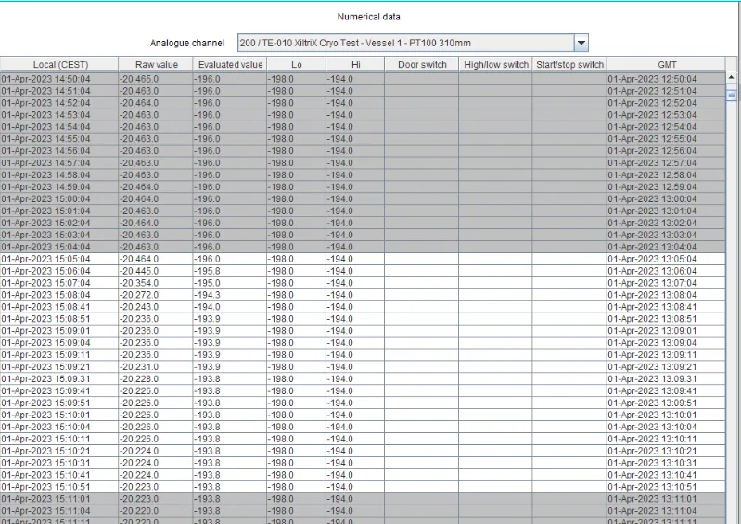Viewport: 741px width, 524px height.
Task: Select GMT time 01-Apr-2023 13:09:41
Action: [652, 391]
